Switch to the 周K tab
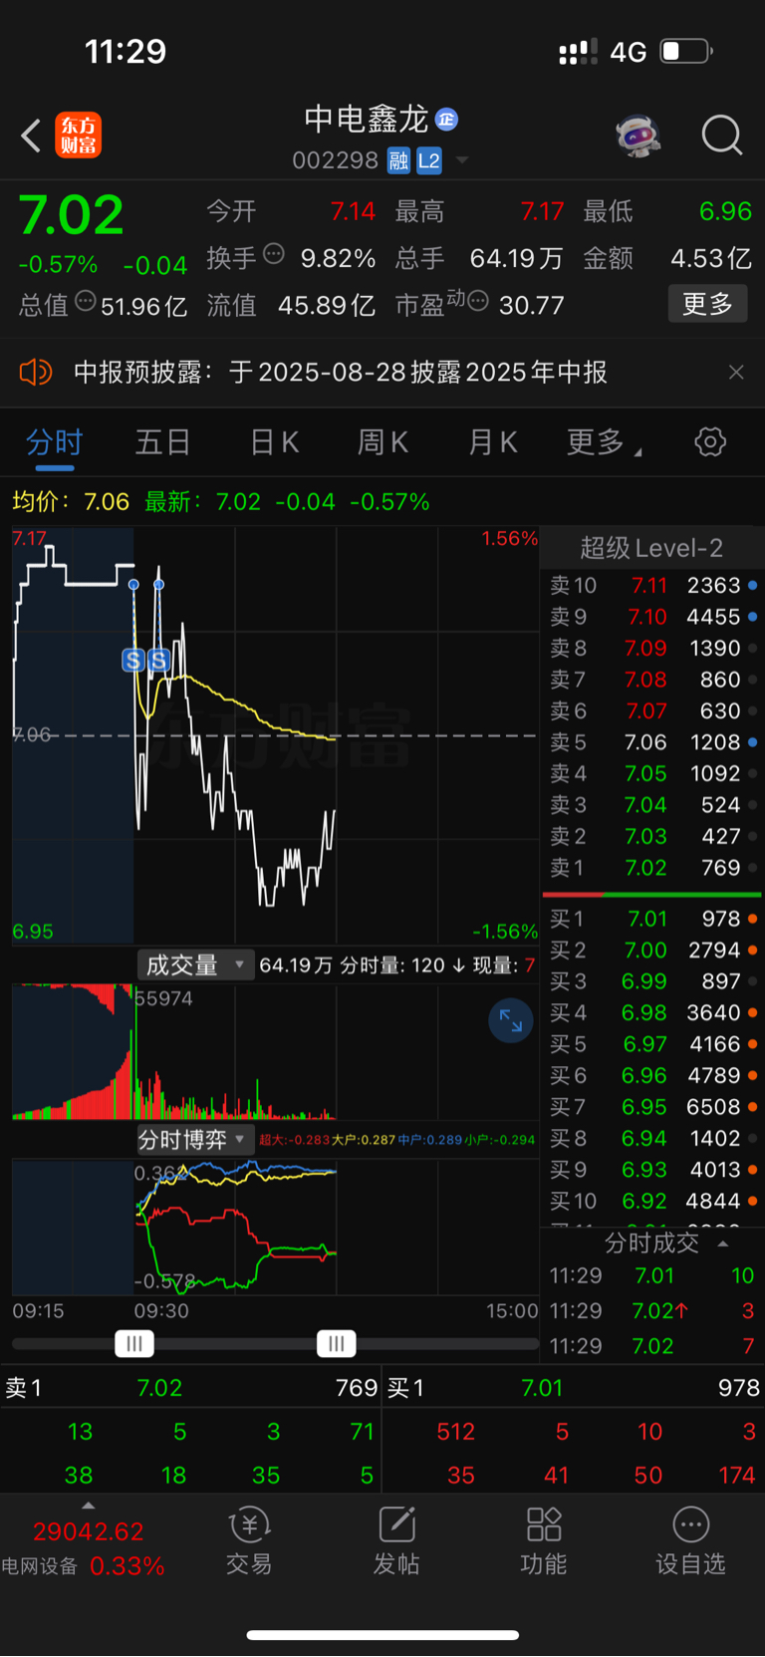This screenshot has height=1657, width=765. coord(383,441)
